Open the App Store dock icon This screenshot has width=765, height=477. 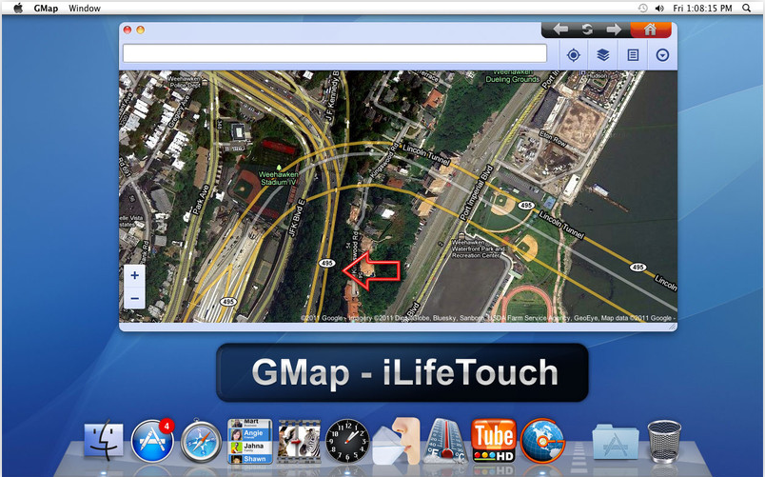152,441
